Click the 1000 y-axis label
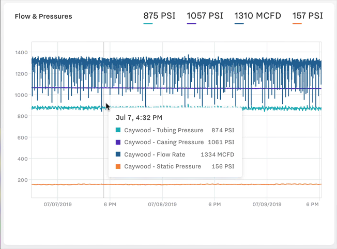Viewport: 337px width, 249px height. point(22,95)
